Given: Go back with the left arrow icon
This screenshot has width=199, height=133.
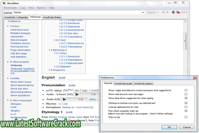Looking at the screenshot, I should click(163, 12).
